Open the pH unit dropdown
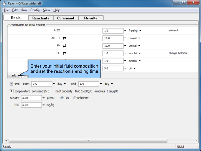Image resolution: width=201 pixels, height=151 pixels. pyautogui.click(x=132, y=68)
